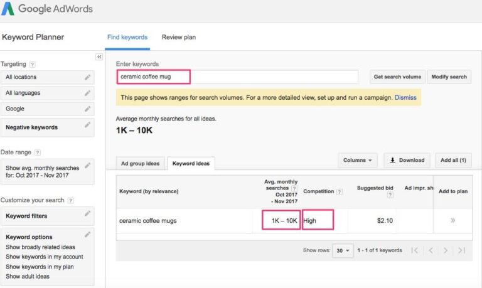Switch to the Review plan tab
The image size is (482, 288).
click(x=178, y=37)
